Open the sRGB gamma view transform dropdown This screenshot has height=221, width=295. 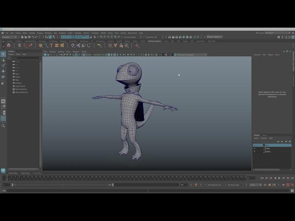192,55
